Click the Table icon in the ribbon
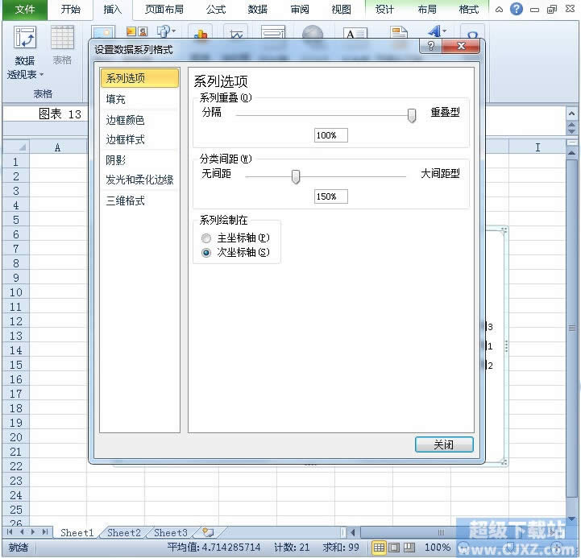This screenshot has height=558, width=581. coord(62,39)
